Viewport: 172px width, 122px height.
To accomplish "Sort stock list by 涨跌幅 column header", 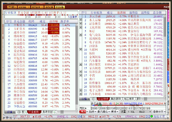I will pyautogui.click(x=53, y=21).
